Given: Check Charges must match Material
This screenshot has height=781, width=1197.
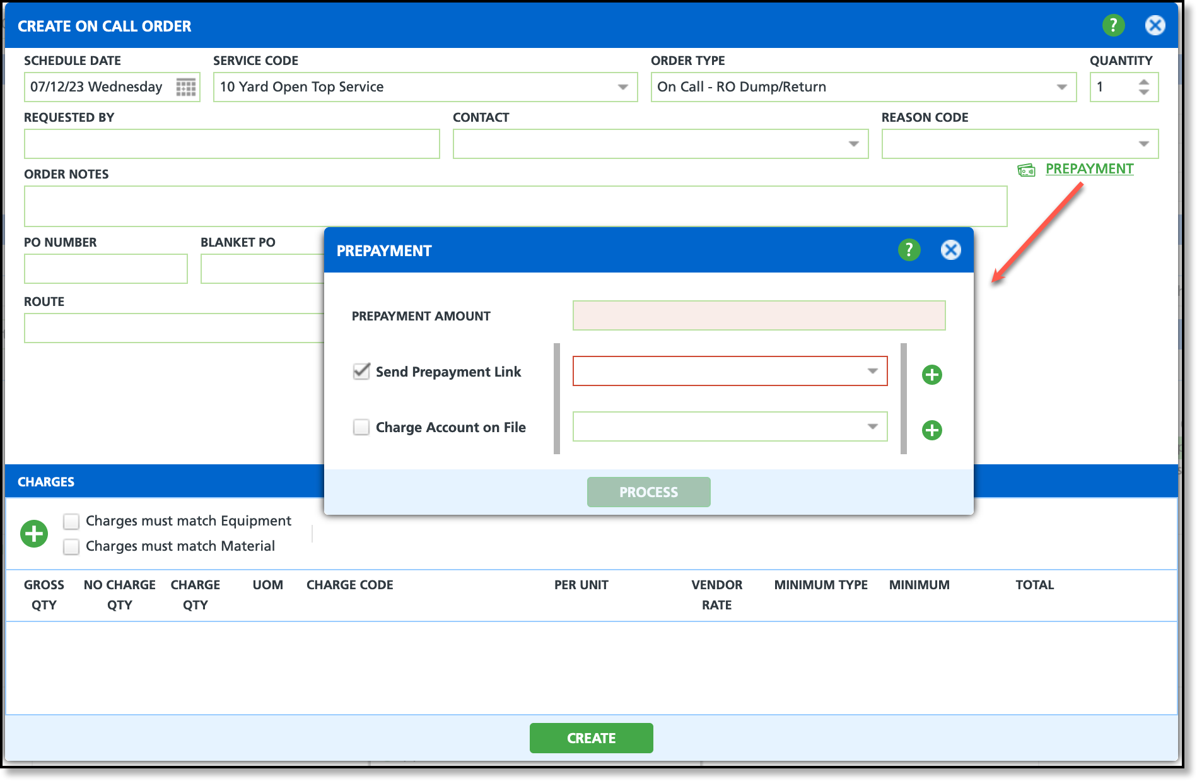Looking at the screenshot, I should point(71,546).
